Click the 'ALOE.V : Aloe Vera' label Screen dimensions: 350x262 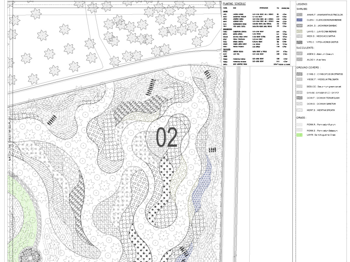point(316,60)
